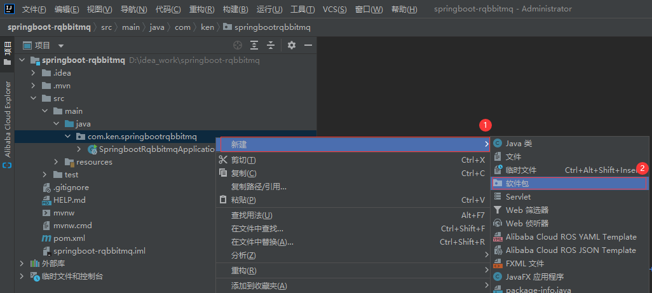This screenshot has height=293, width=652.
Task: Open the 项目 view dropdown arrow
Action: [61, 46]
